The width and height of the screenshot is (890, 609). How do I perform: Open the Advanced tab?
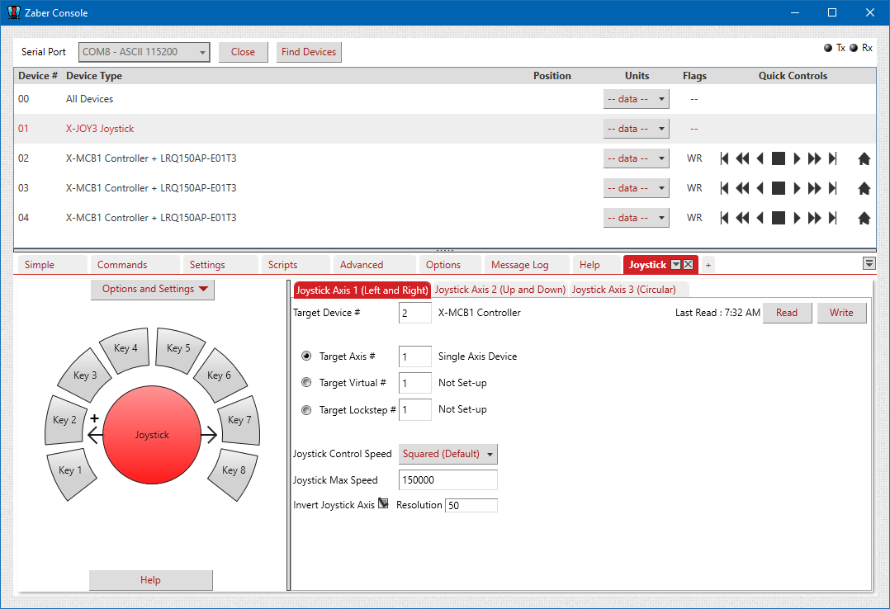pos(375,265)
